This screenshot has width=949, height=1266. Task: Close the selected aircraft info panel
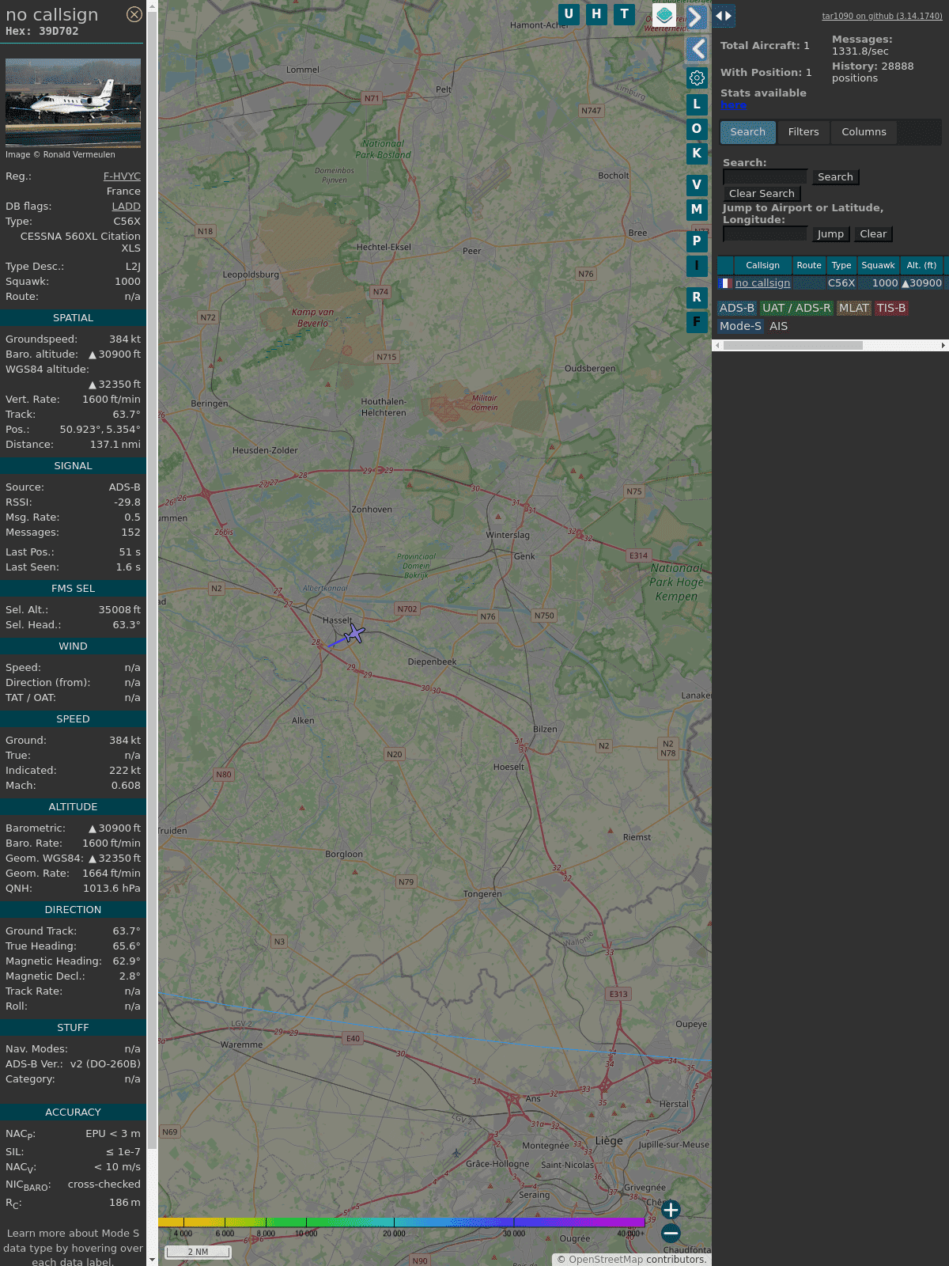tap(134, 14)
